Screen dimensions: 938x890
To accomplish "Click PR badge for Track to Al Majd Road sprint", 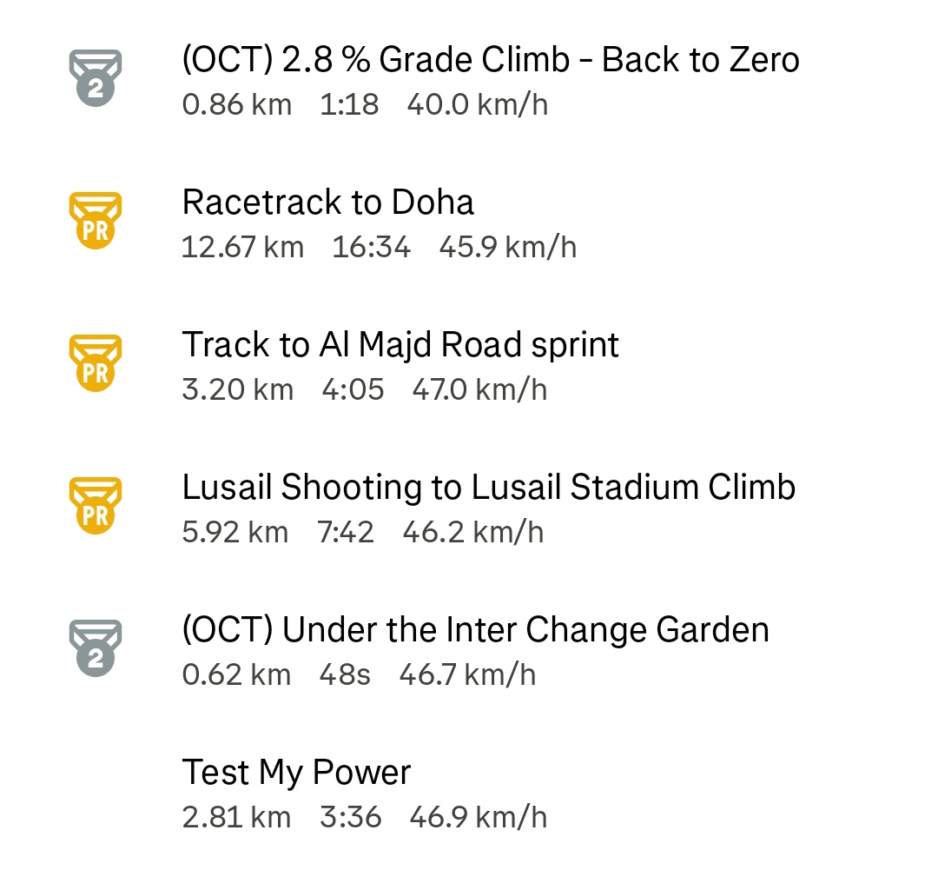I will [96, 363].
